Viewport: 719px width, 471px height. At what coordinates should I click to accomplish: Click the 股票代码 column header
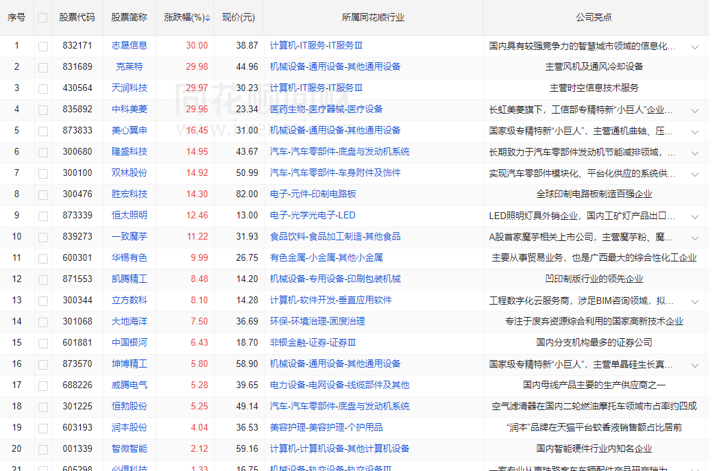[77, 17]
